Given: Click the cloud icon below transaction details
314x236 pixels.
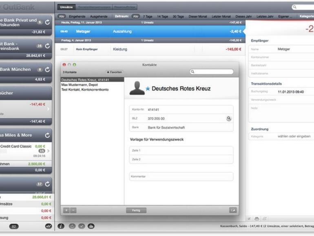Looking at the screenshot, I should tap(257, 218).
